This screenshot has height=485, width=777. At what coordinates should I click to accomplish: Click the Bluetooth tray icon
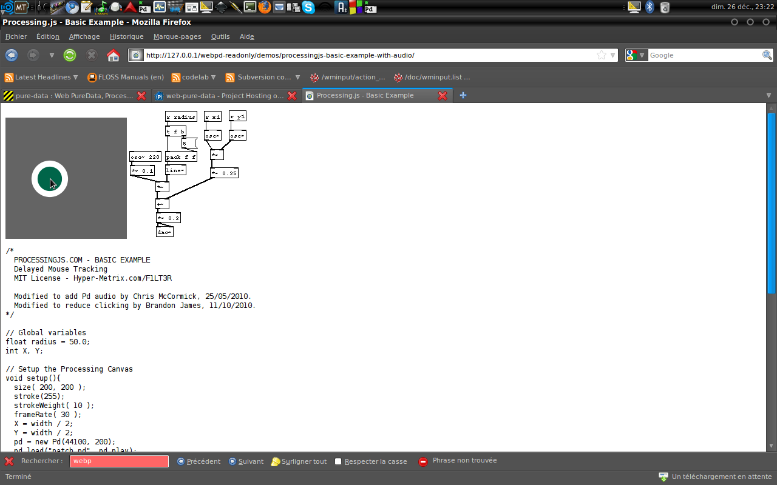pyautogui.click(x=650, y=7)
